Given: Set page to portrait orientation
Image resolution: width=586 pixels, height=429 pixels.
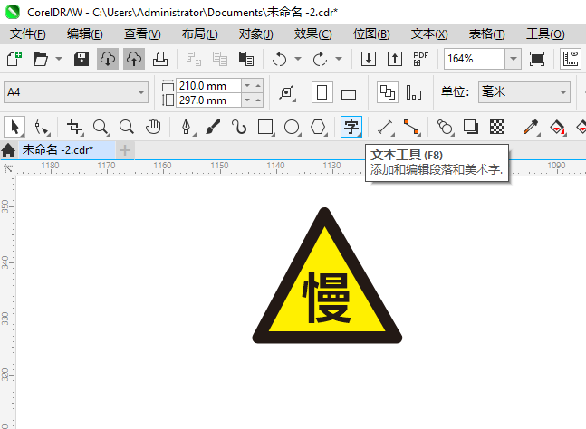Looking at the screenshot, I should [x=322, y=92].
